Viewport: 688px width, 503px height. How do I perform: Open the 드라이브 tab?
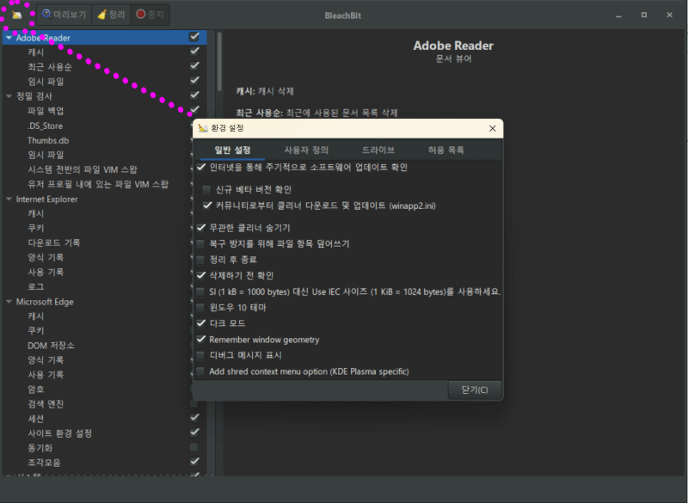click(378, 150)
